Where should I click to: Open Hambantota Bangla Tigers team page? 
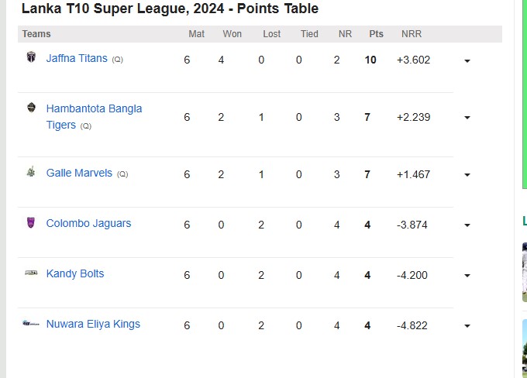pyautogui.click(x=94, y=117)
